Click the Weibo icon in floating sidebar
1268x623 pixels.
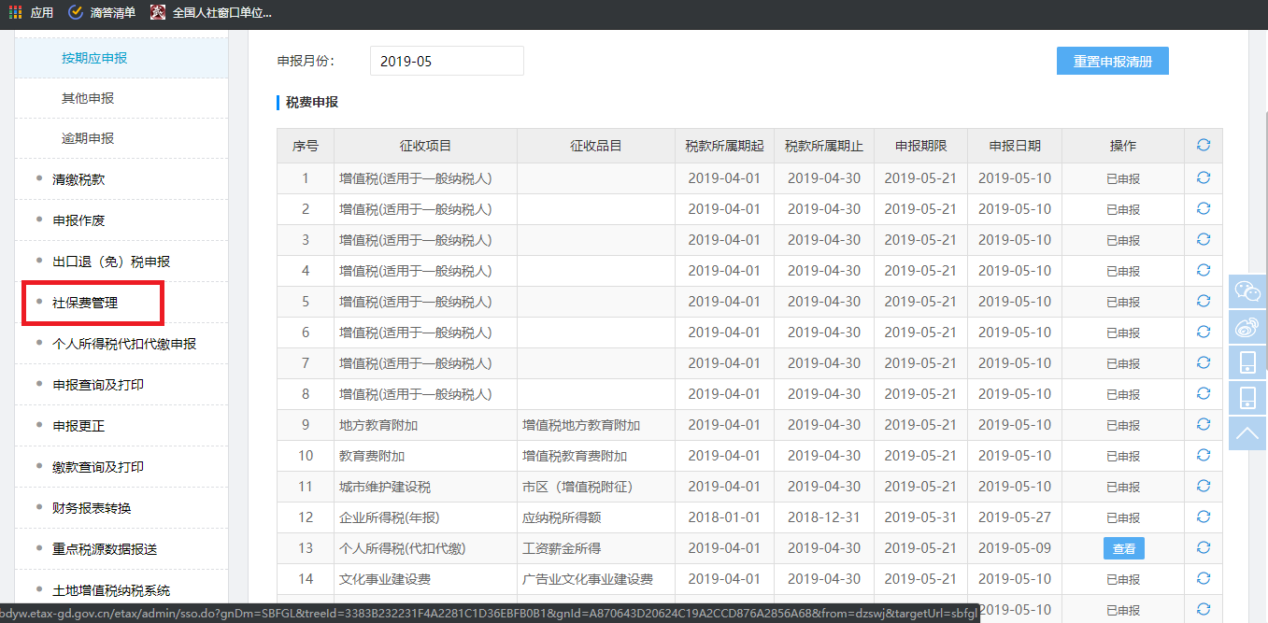1247,326
